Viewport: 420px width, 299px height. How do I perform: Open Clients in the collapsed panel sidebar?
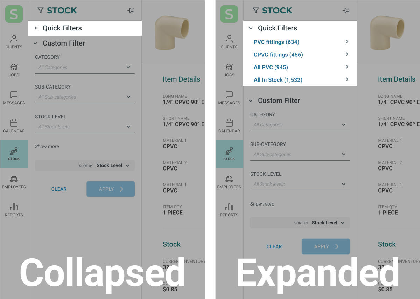click(x=14, y=42)
